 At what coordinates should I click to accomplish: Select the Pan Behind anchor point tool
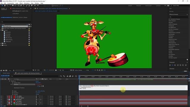(15, 6)
